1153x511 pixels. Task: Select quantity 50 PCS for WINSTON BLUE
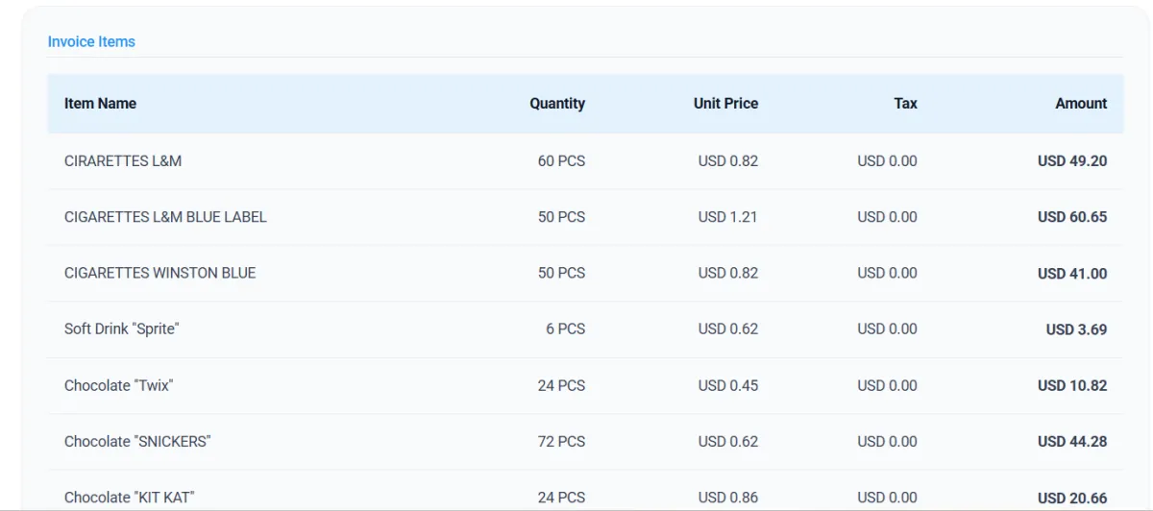pyautogui.click(x=561, y=273)
